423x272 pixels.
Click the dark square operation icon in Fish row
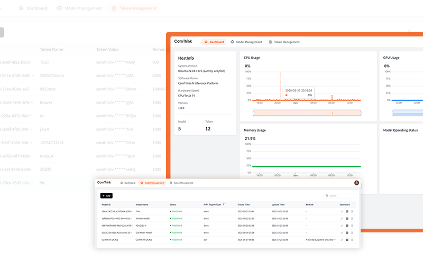[347, 212]
